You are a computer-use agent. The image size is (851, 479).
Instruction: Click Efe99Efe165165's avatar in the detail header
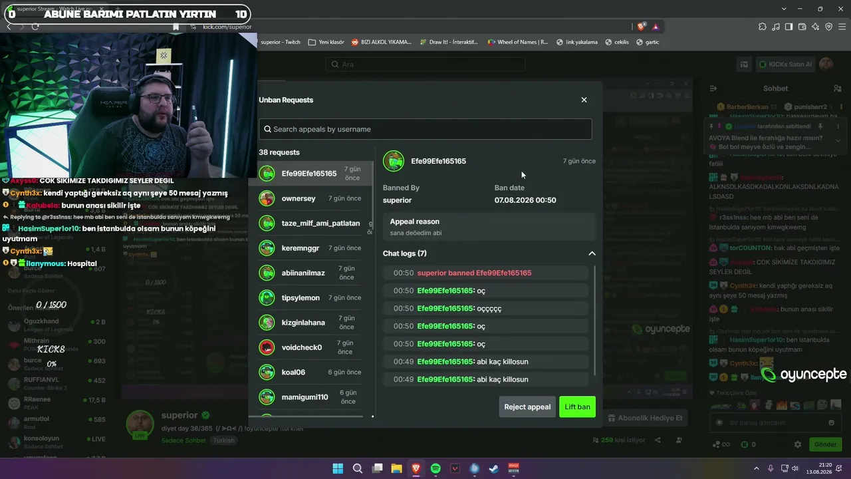click(x=394, y=161)
